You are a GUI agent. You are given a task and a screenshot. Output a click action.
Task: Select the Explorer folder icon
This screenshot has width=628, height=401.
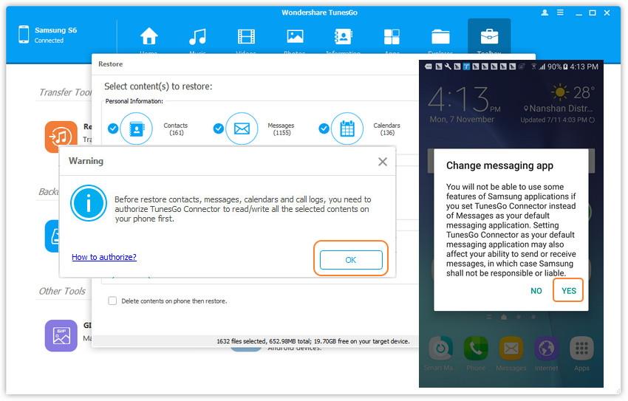coord(440,37)
